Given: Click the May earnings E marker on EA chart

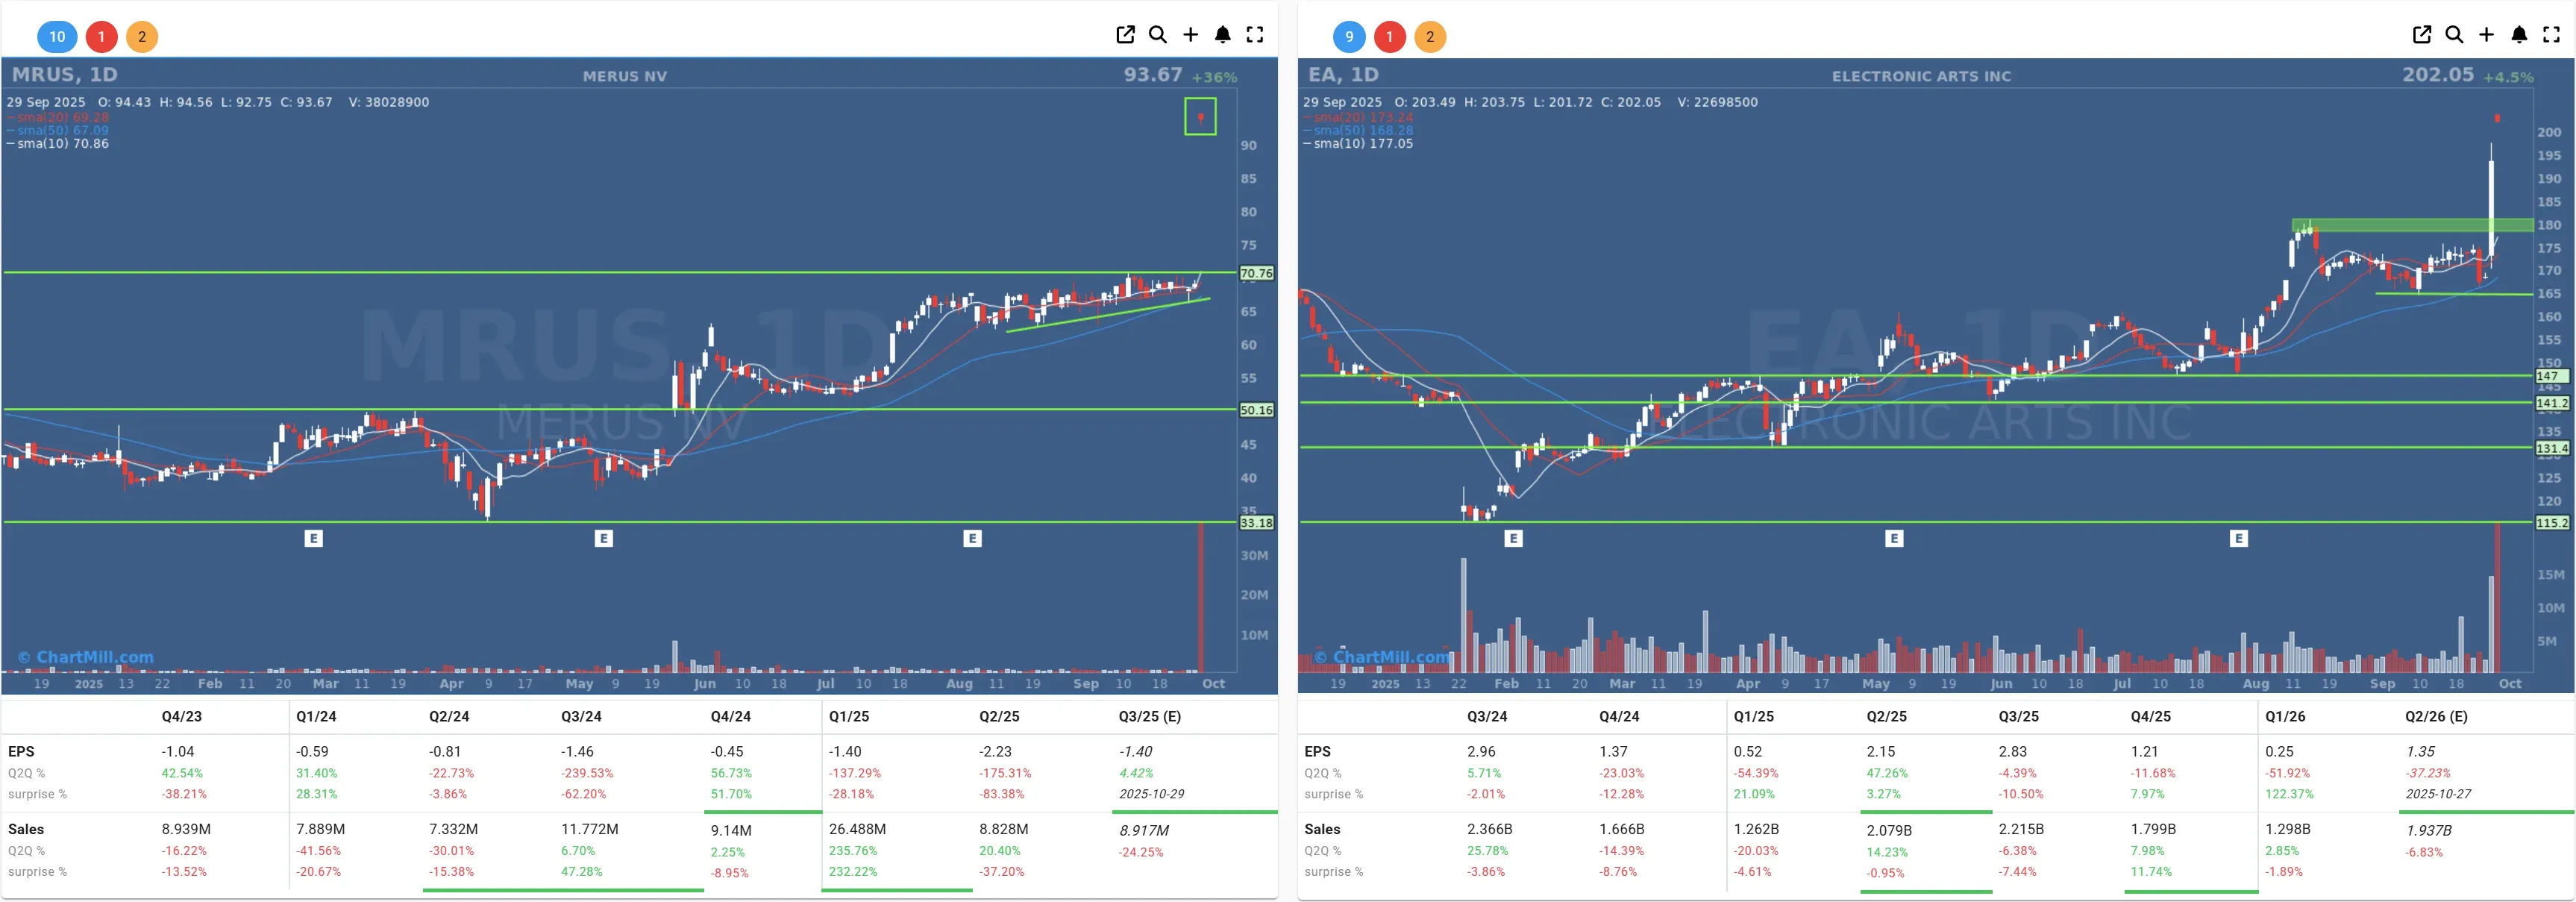Looking at the screenshot, I should [1893, 538].
